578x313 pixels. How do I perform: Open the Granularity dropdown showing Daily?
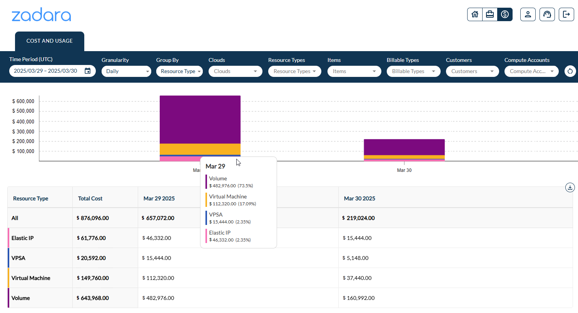point(126,71)
